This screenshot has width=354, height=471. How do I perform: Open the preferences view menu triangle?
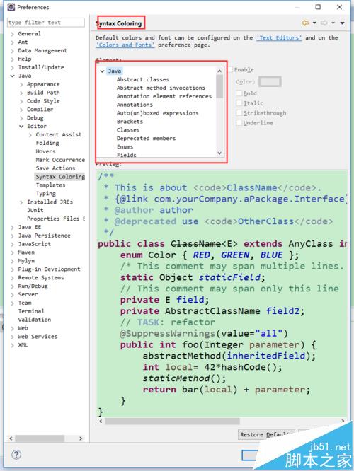pos(342,23)
